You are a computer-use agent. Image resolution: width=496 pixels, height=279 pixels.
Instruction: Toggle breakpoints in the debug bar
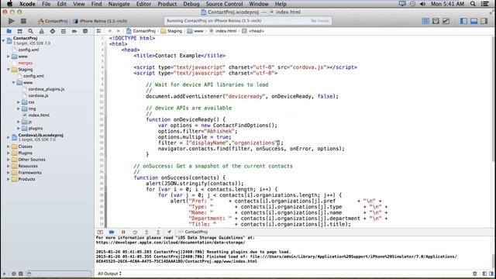click(112, 232)
